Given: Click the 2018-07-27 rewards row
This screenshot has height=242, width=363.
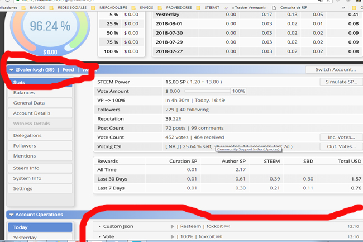Looking at the screenshot, I should tap(257, 51).
